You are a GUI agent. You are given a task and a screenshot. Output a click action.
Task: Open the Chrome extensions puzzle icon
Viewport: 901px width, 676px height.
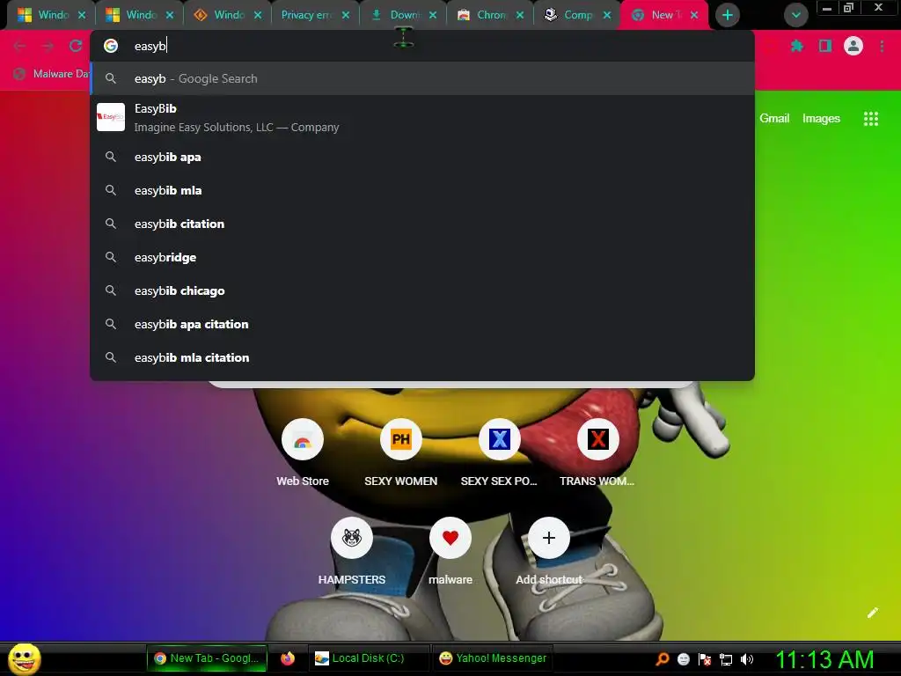click(x=796, y=46)
